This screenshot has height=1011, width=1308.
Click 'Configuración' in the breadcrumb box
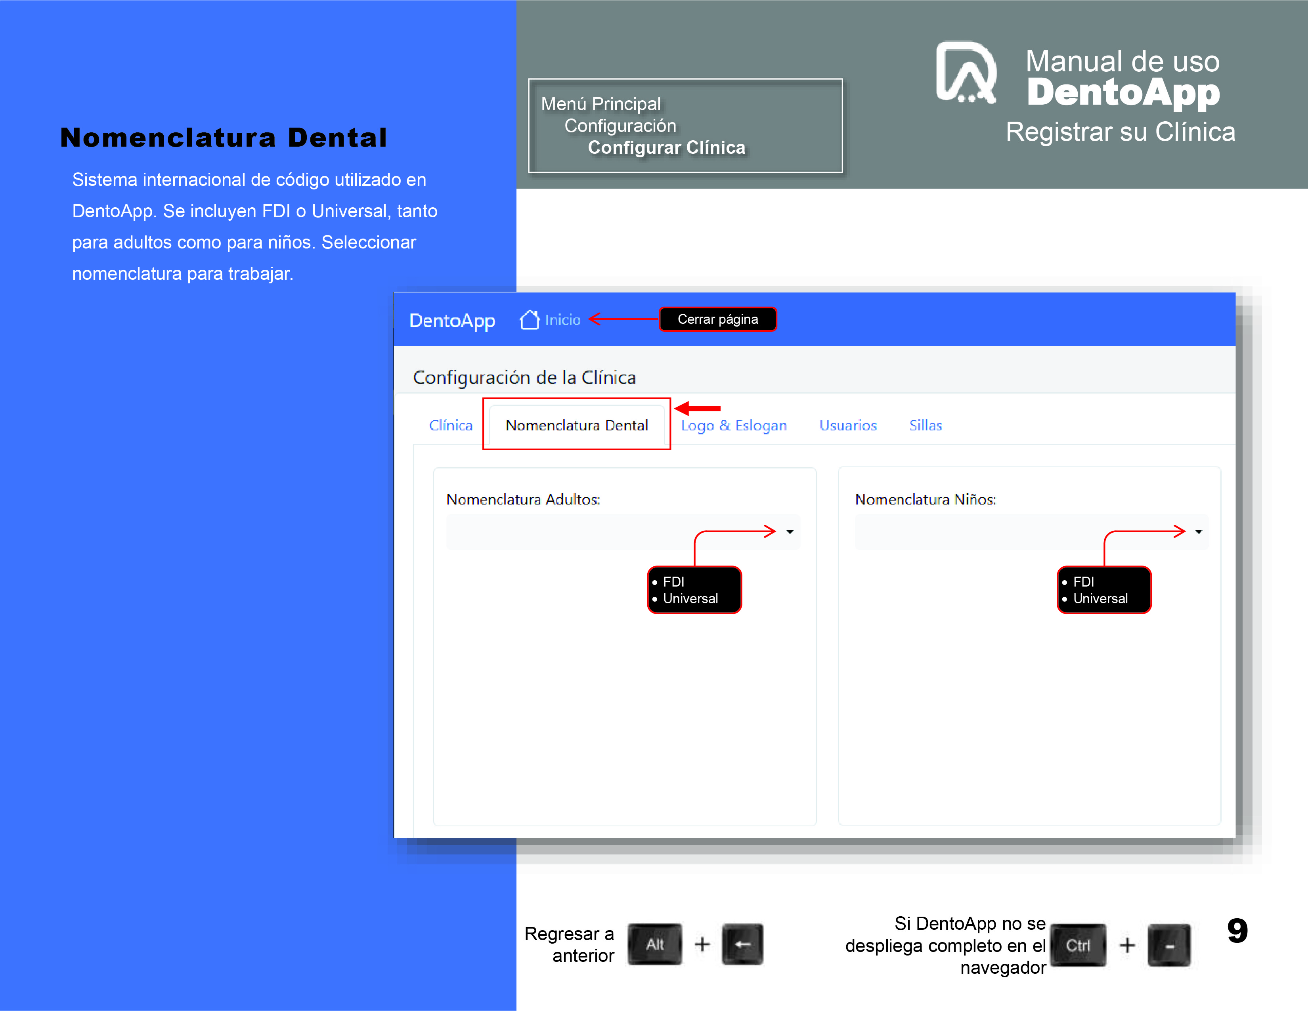coord(620,126)
